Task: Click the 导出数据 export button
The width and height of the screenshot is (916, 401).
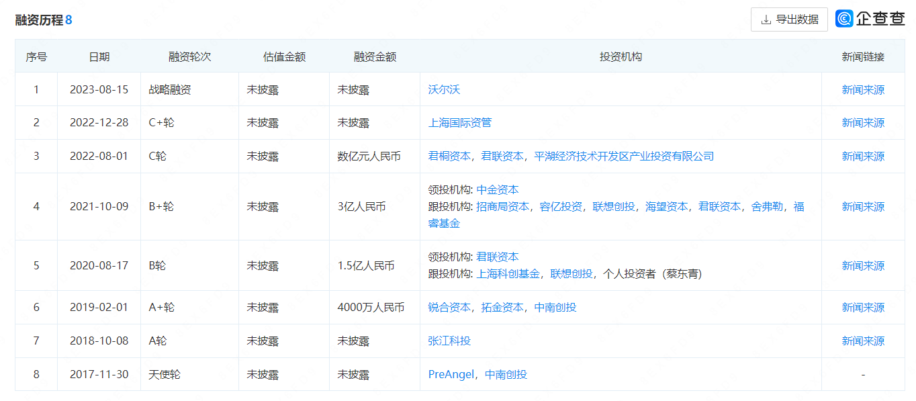Action: (789, 19)
